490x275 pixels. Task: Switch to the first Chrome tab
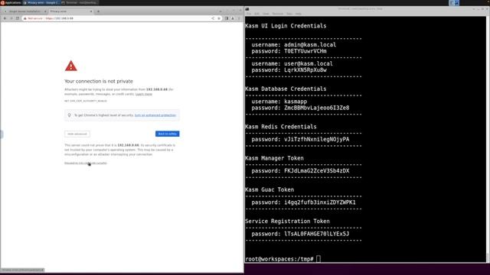(24, 11)
